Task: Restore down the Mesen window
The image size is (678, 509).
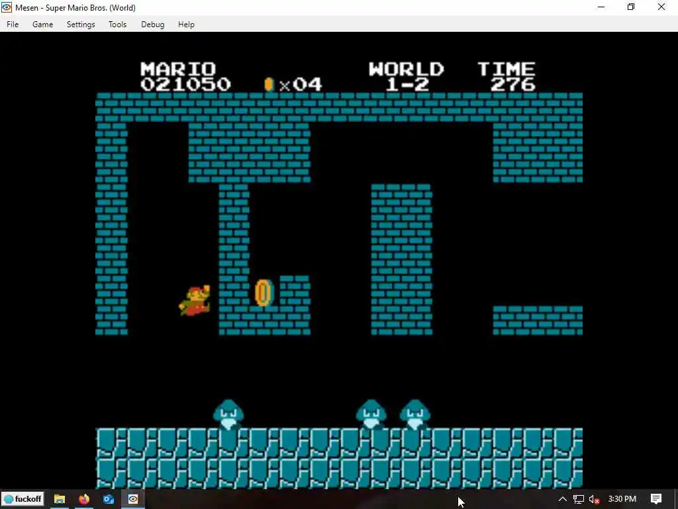Action: 631,7
